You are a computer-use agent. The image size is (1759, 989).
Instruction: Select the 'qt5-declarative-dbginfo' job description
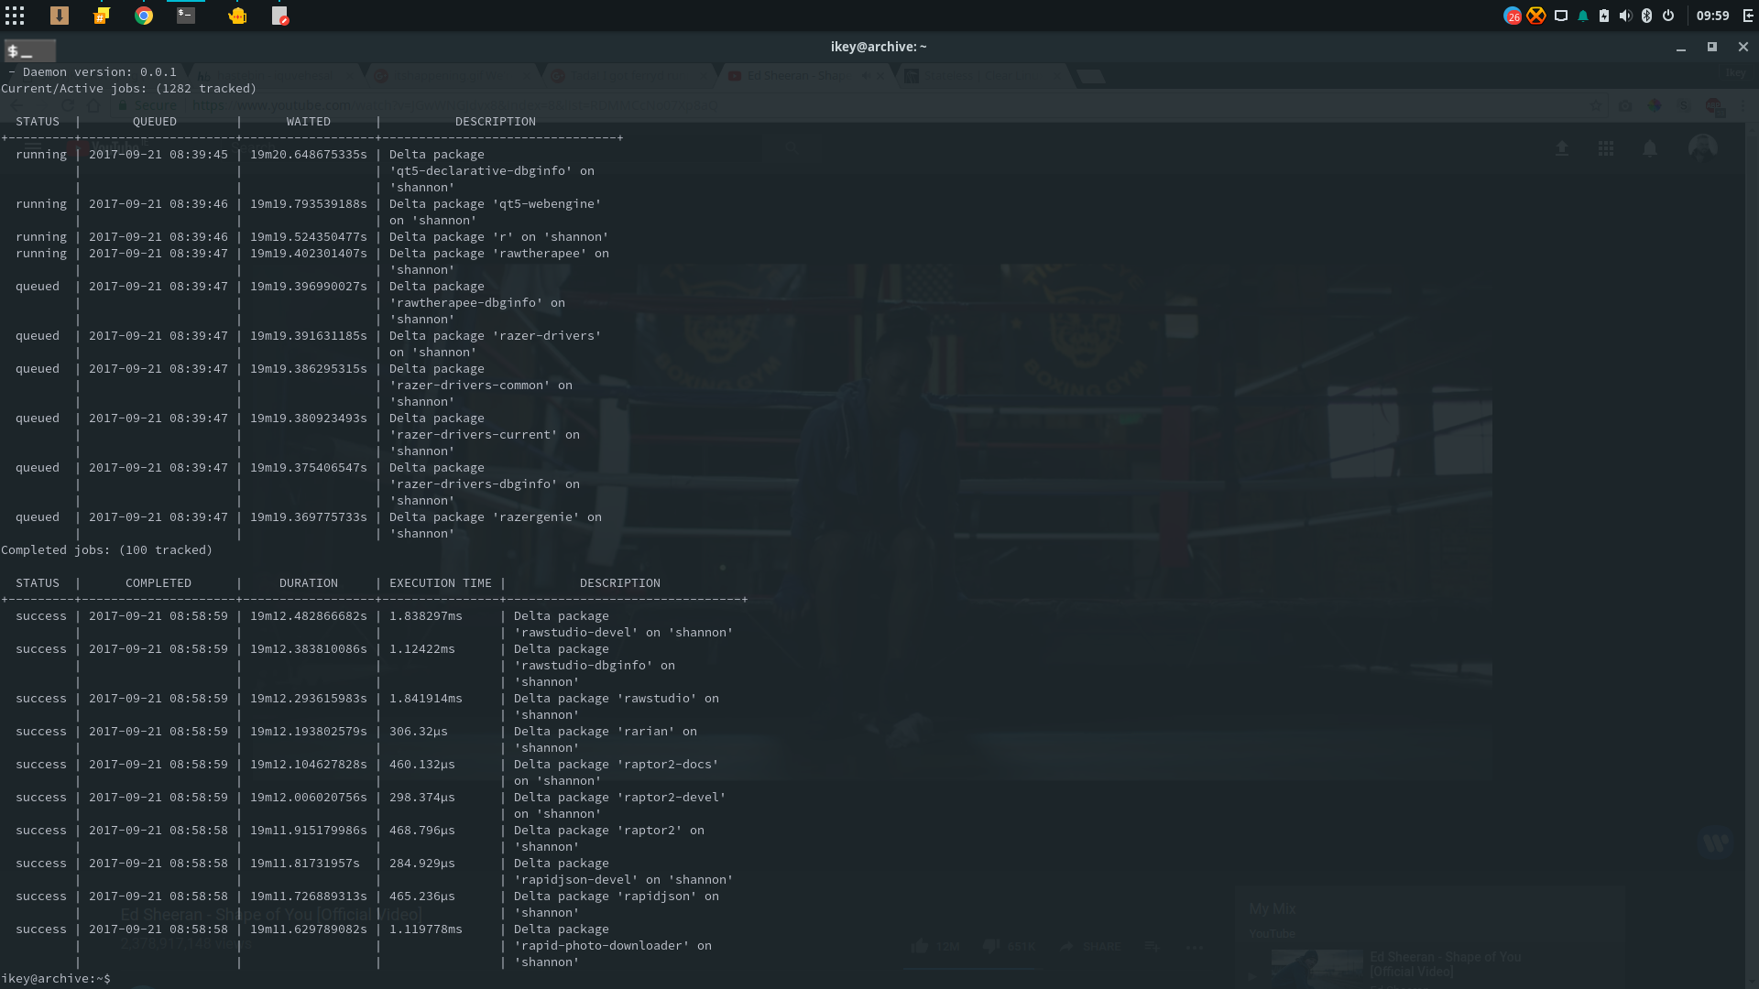[491, 170]
